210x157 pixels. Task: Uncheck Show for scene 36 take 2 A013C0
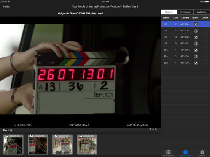coord(196,24)
